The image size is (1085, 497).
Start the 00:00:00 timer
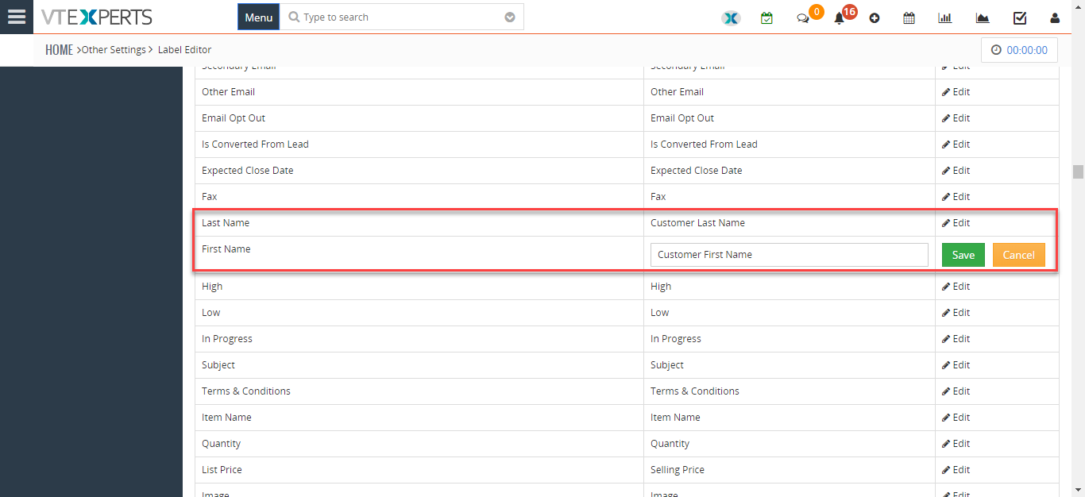point(1019,50)
